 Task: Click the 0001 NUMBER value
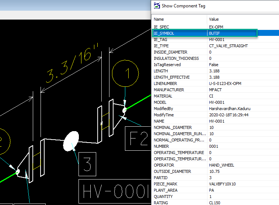(x=213, y=146)
